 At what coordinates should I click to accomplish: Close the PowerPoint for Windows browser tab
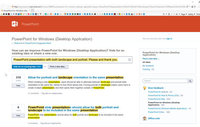tap(29, 11)
